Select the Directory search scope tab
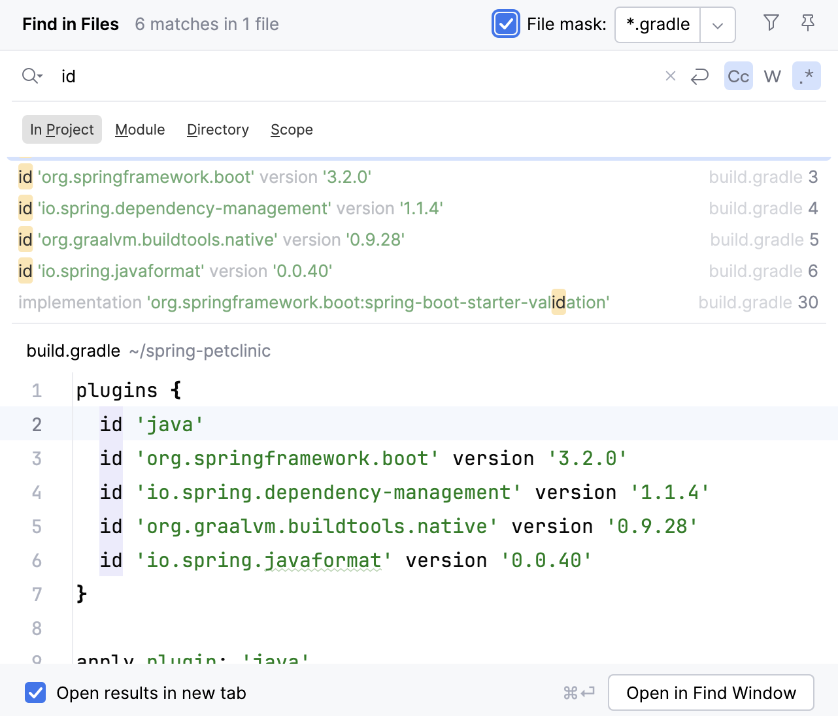Screen dimensions: 838x716 (218, 129)
